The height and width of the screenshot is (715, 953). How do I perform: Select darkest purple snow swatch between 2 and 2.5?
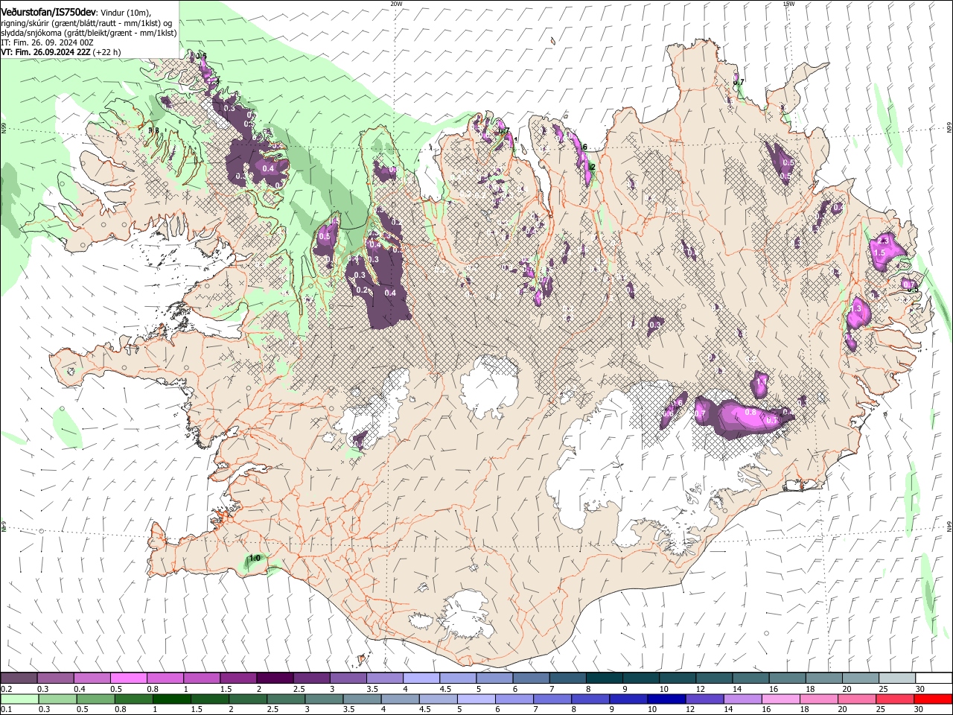(275, 678)
